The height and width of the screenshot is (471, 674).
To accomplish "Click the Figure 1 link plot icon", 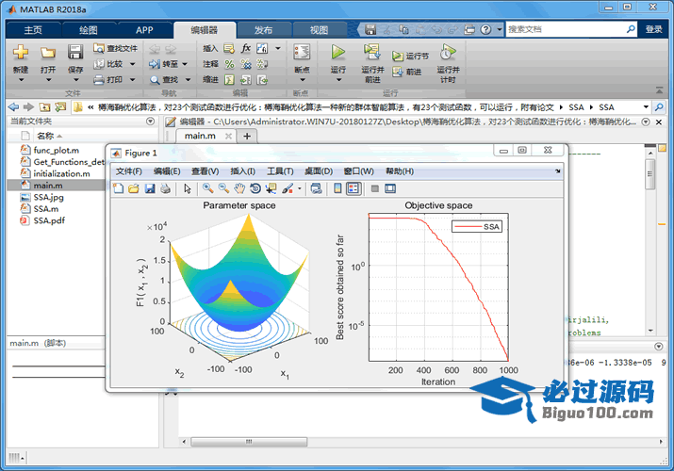I will [x=317, y=188].
